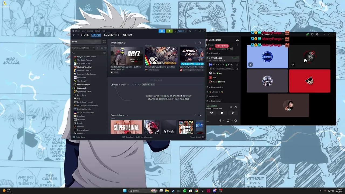This screenshot has width=345, height=194.
Task: Open View menu in Steam
Action: (x=84, y=31)
